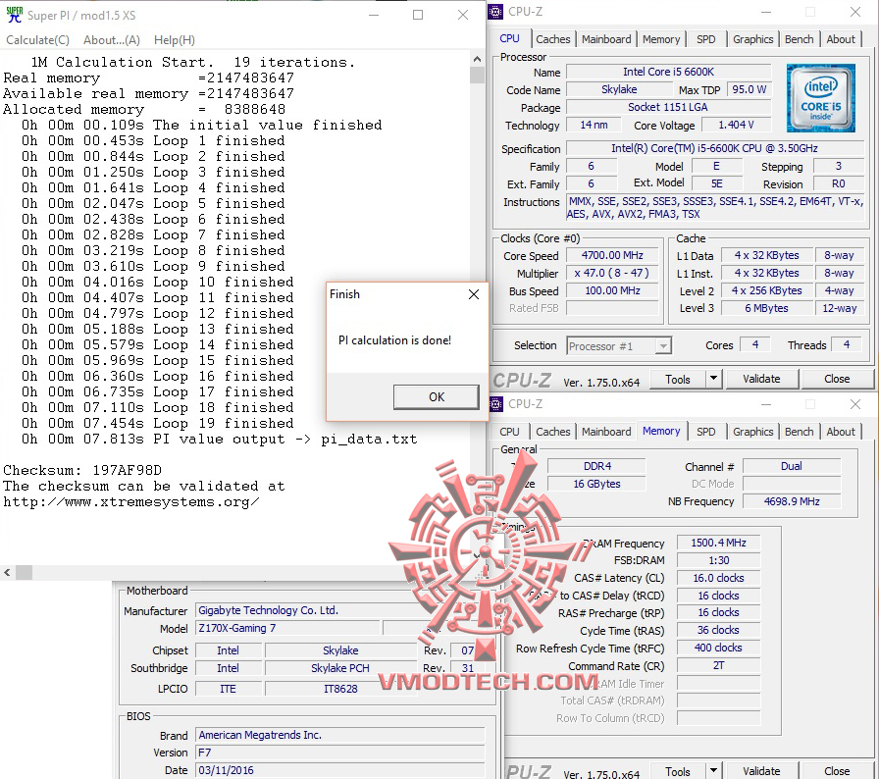Open Memory tab in top CPU-Z window

pyautogui.click(x=661, y=39)
